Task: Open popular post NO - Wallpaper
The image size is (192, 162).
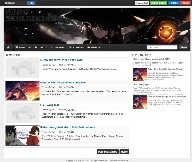Action: [x=141, y=85]
